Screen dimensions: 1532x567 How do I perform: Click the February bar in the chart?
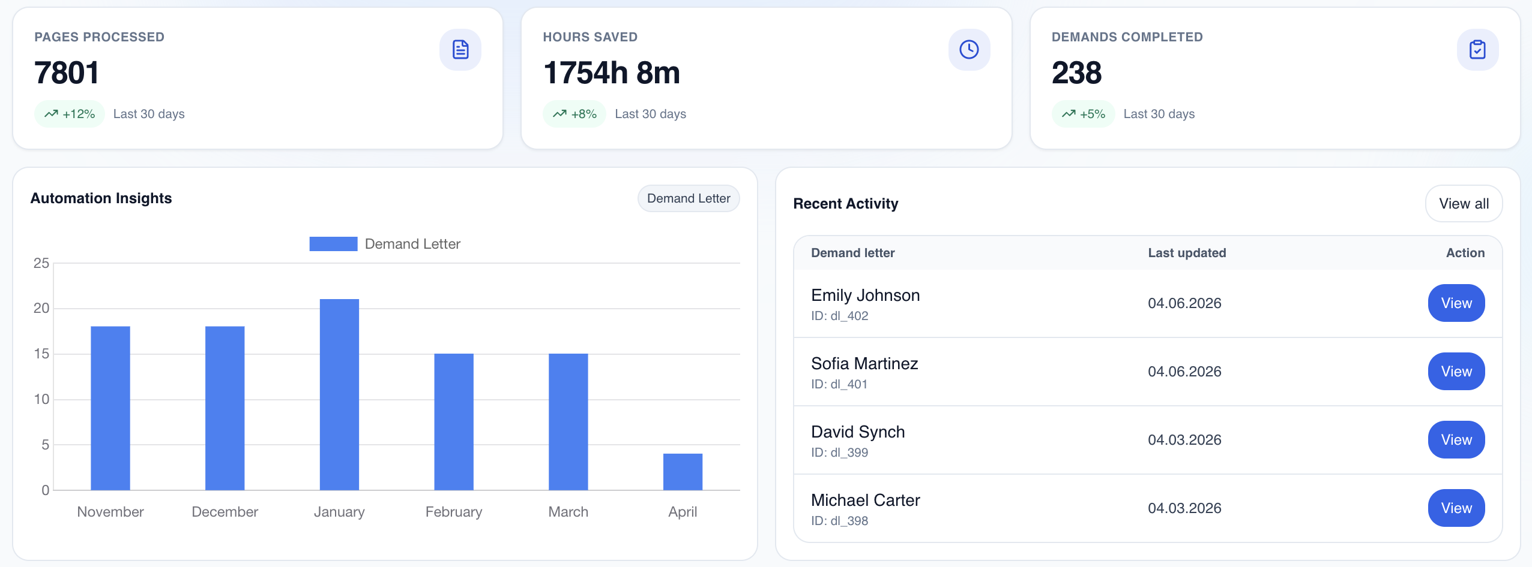tap(454, 422)
